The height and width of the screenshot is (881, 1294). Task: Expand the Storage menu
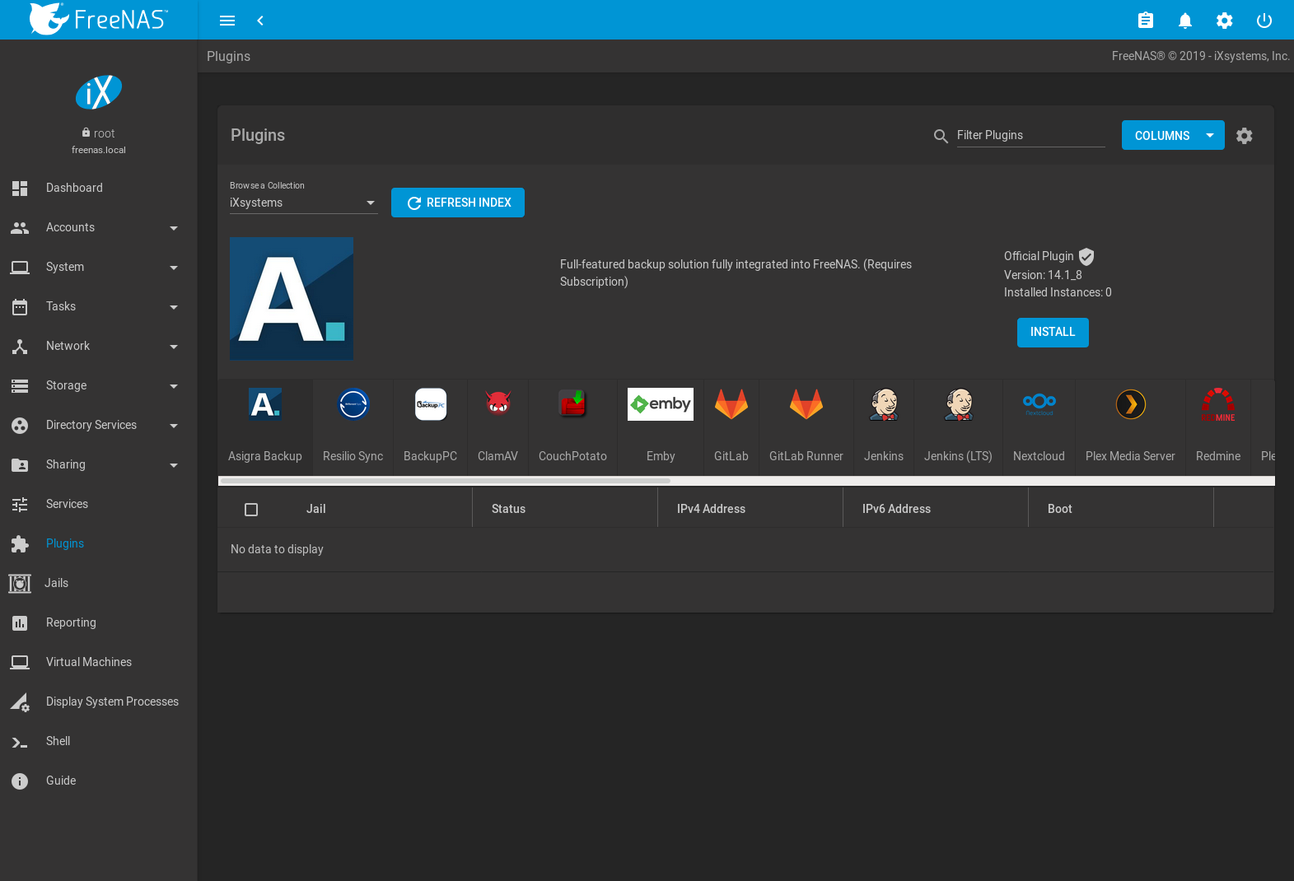[x=99, y=385]
